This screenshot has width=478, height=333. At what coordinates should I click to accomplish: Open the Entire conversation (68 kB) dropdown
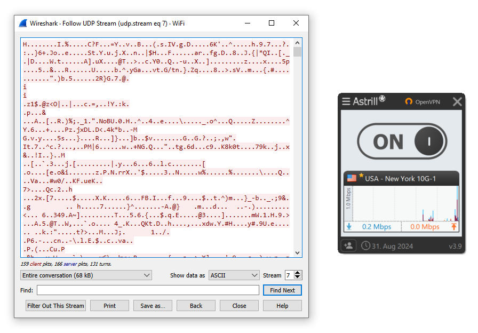(86, 275)
